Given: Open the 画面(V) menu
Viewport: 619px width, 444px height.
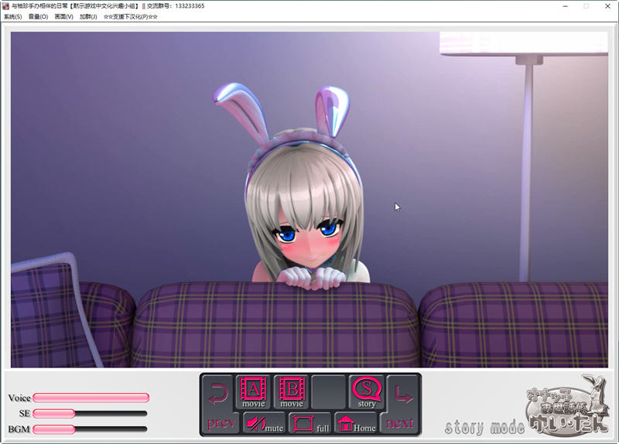Looking at the screenshot, I should click(63, 16).
